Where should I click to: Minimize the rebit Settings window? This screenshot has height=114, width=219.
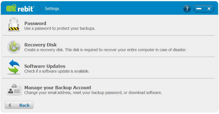tap(199, 9)
